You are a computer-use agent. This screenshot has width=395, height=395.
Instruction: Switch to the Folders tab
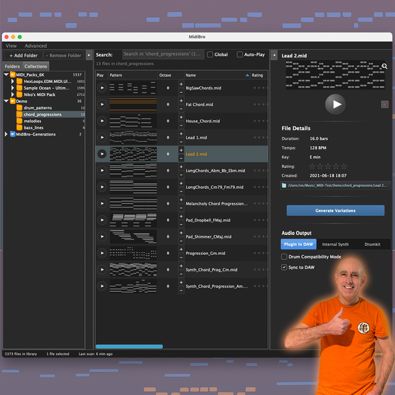click(x=13, y=66)
